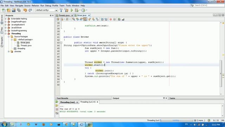Open the Navigator side panel tab

(2, 42)
